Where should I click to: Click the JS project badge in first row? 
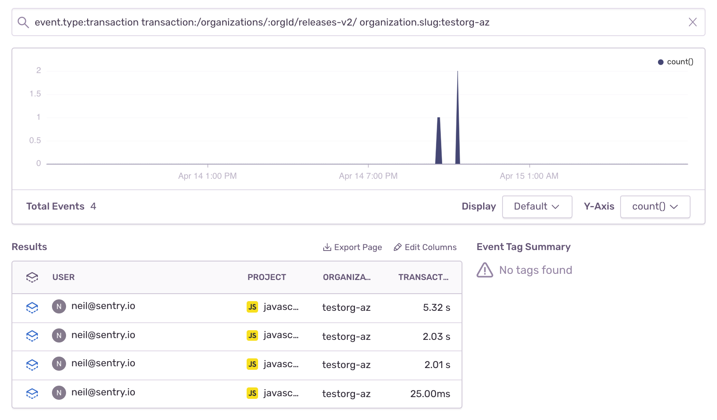pyautogui.click(x=252, y=307)
